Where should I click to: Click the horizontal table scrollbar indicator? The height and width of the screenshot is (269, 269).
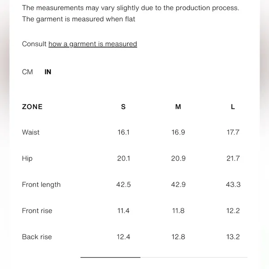[110, 257]
